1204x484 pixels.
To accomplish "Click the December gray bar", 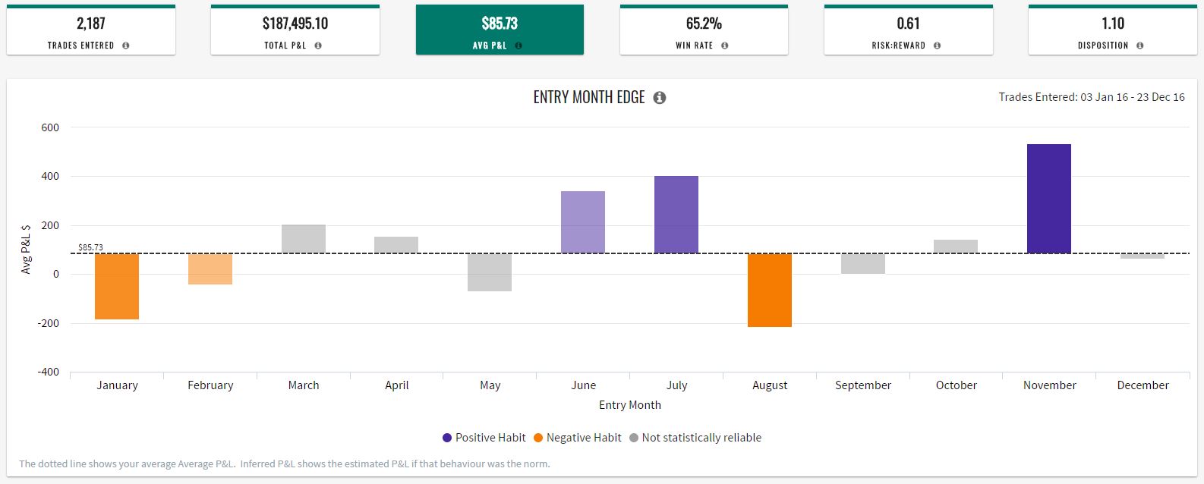I will click(1143, 256).
